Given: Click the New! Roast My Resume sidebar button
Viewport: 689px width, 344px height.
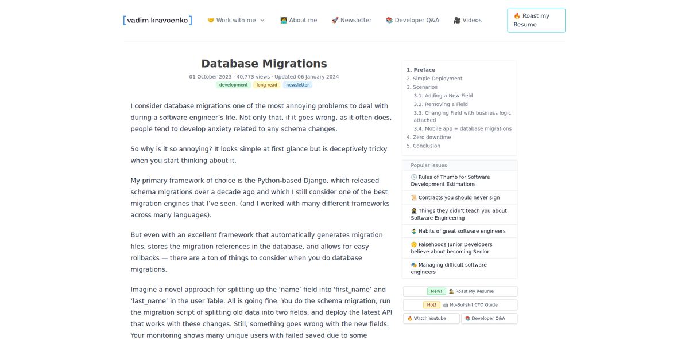Looking at the screenshot, I should coord(460,291).
